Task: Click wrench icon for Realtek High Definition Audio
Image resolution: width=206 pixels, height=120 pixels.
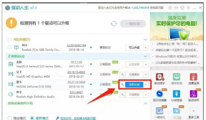Action: (122, 95)
